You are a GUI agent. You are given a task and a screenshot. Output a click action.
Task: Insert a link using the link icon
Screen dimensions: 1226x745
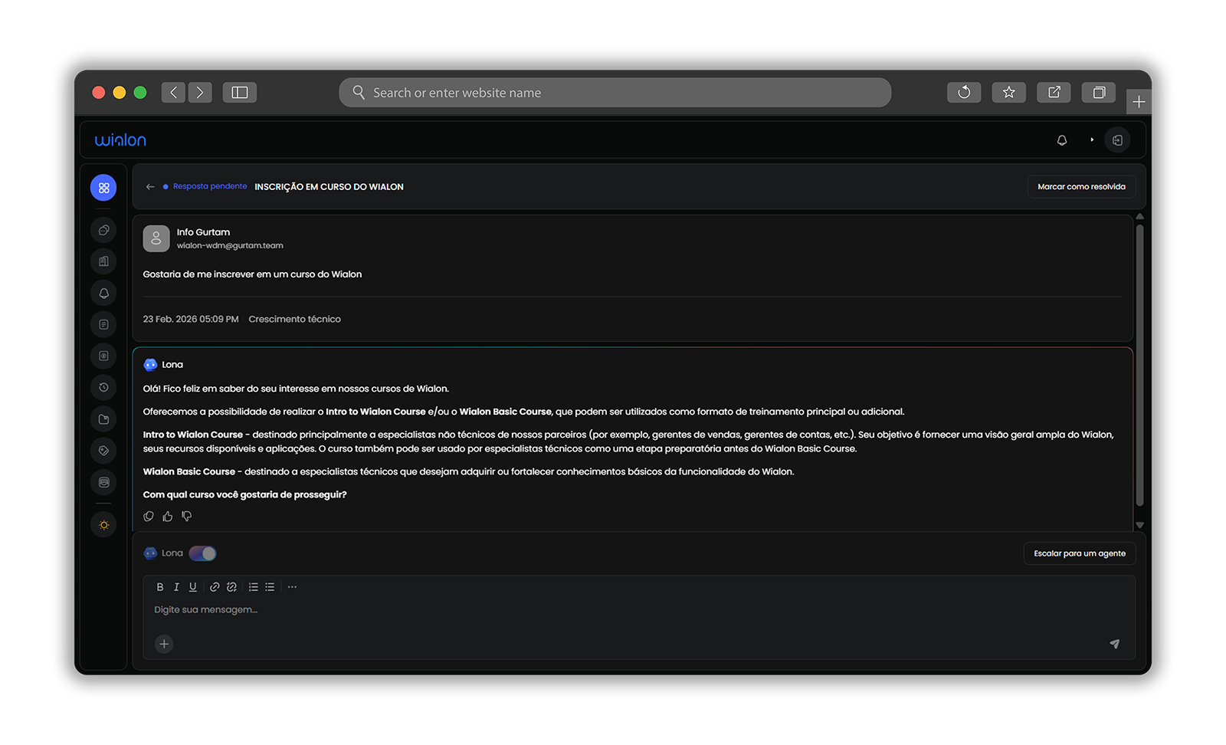coord(215,587)
